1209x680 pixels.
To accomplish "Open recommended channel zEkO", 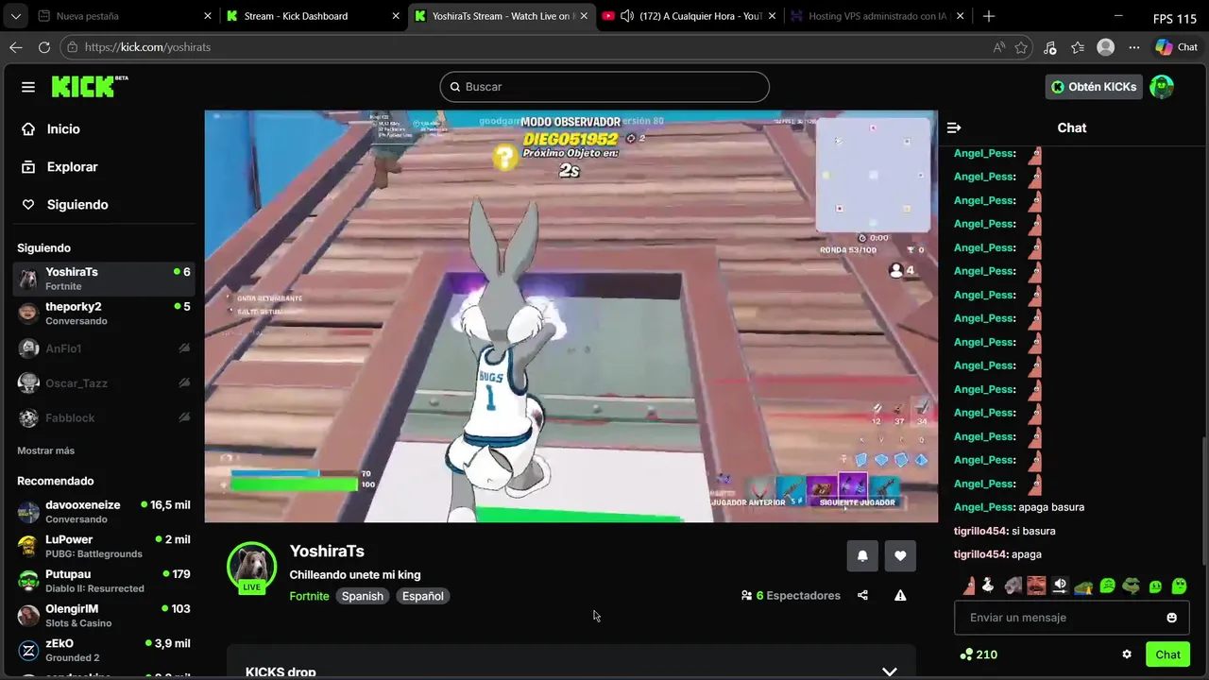I will (x=104, y=650).
